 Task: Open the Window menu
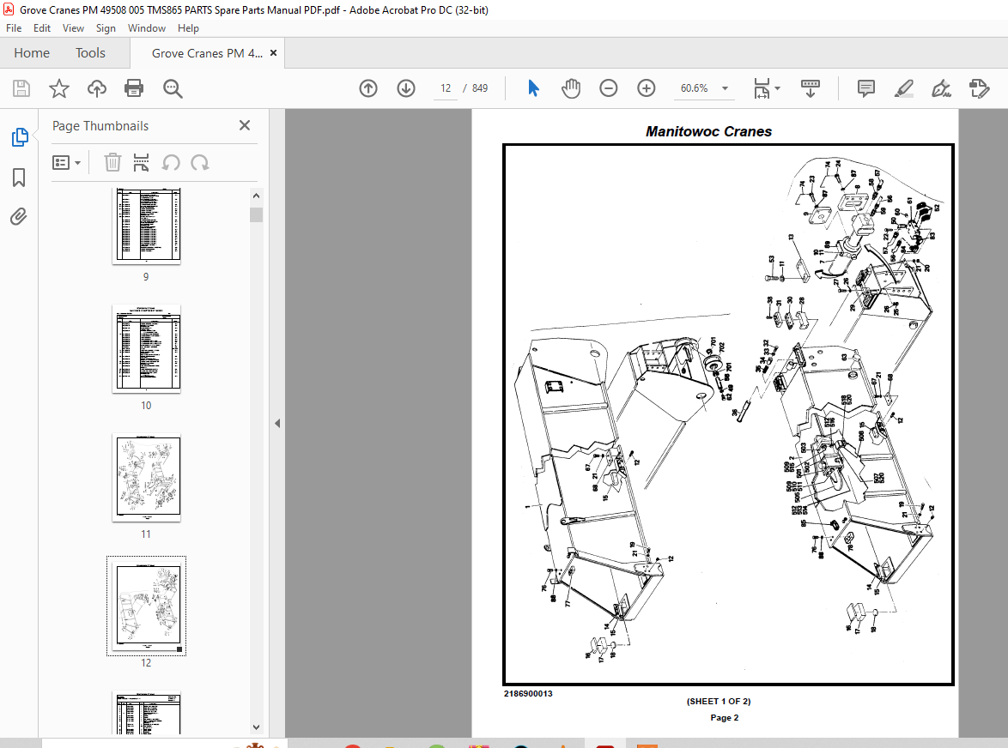147,28
